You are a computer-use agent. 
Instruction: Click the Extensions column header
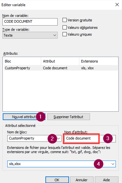point(99,61)
